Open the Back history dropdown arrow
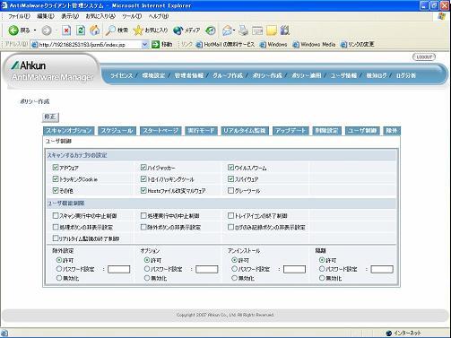 (x=35, y=30)
